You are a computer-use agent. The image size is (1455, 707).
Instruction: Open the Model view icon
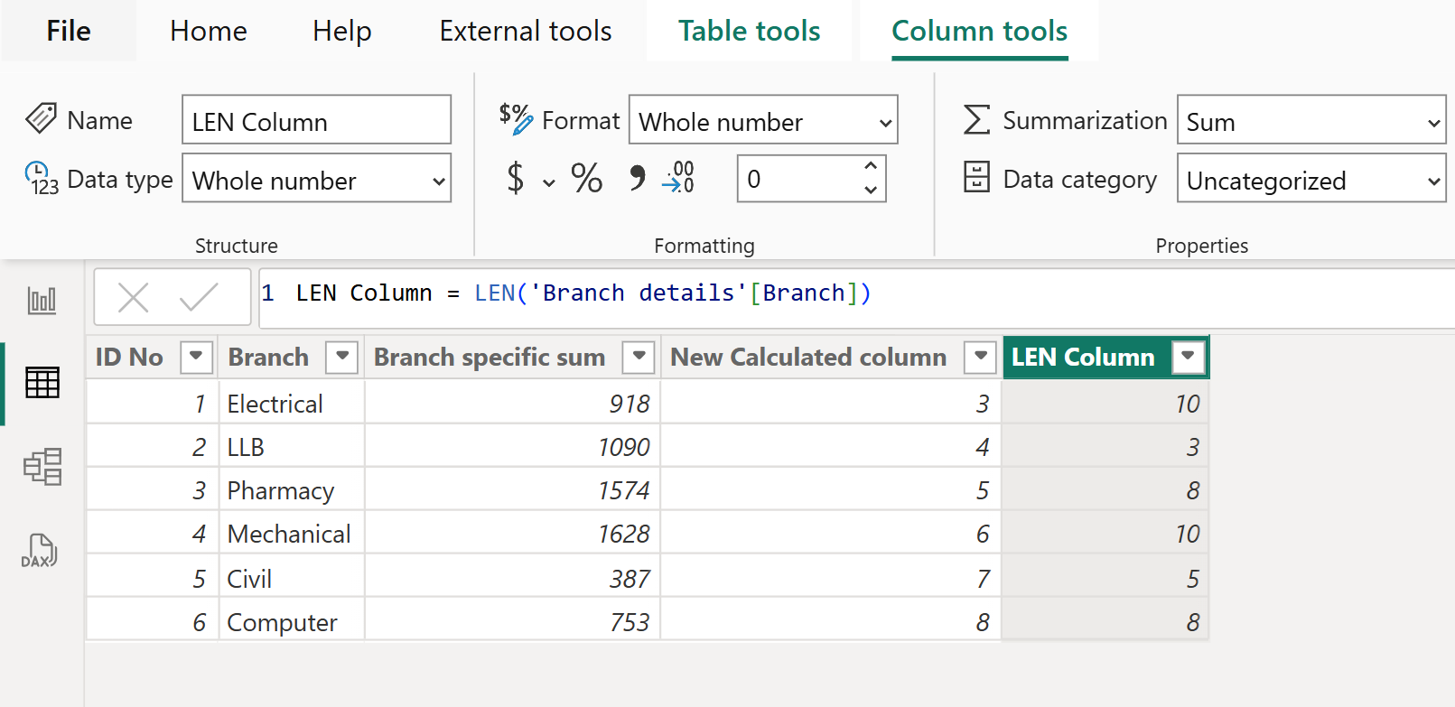click(42, 467)
